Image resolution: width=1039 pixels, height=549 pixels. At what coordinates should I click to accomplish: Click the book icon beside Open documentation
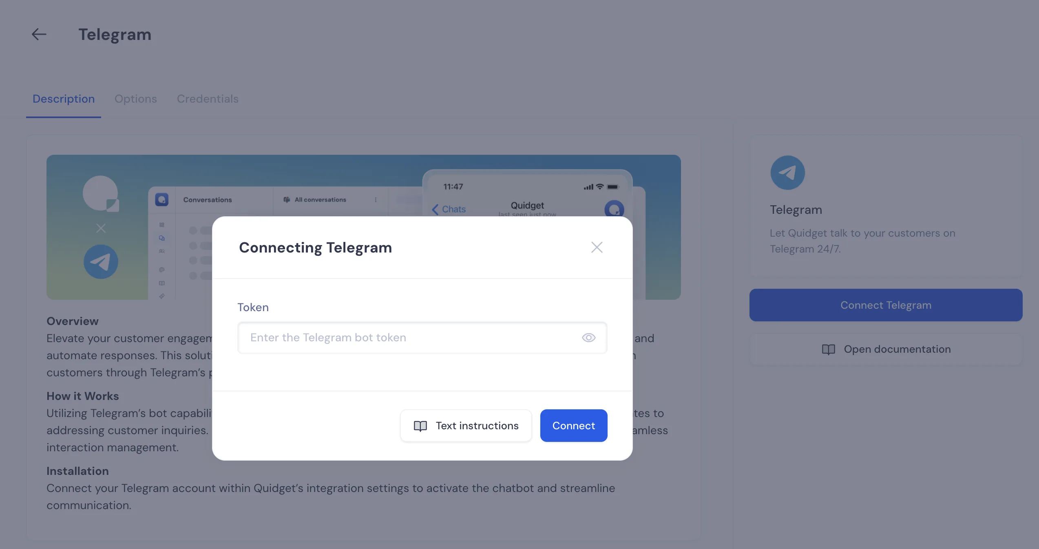[x=828, y=349]
